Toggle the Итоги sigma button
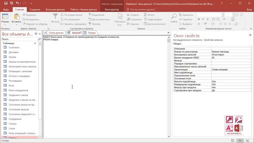 coord(149,15)
